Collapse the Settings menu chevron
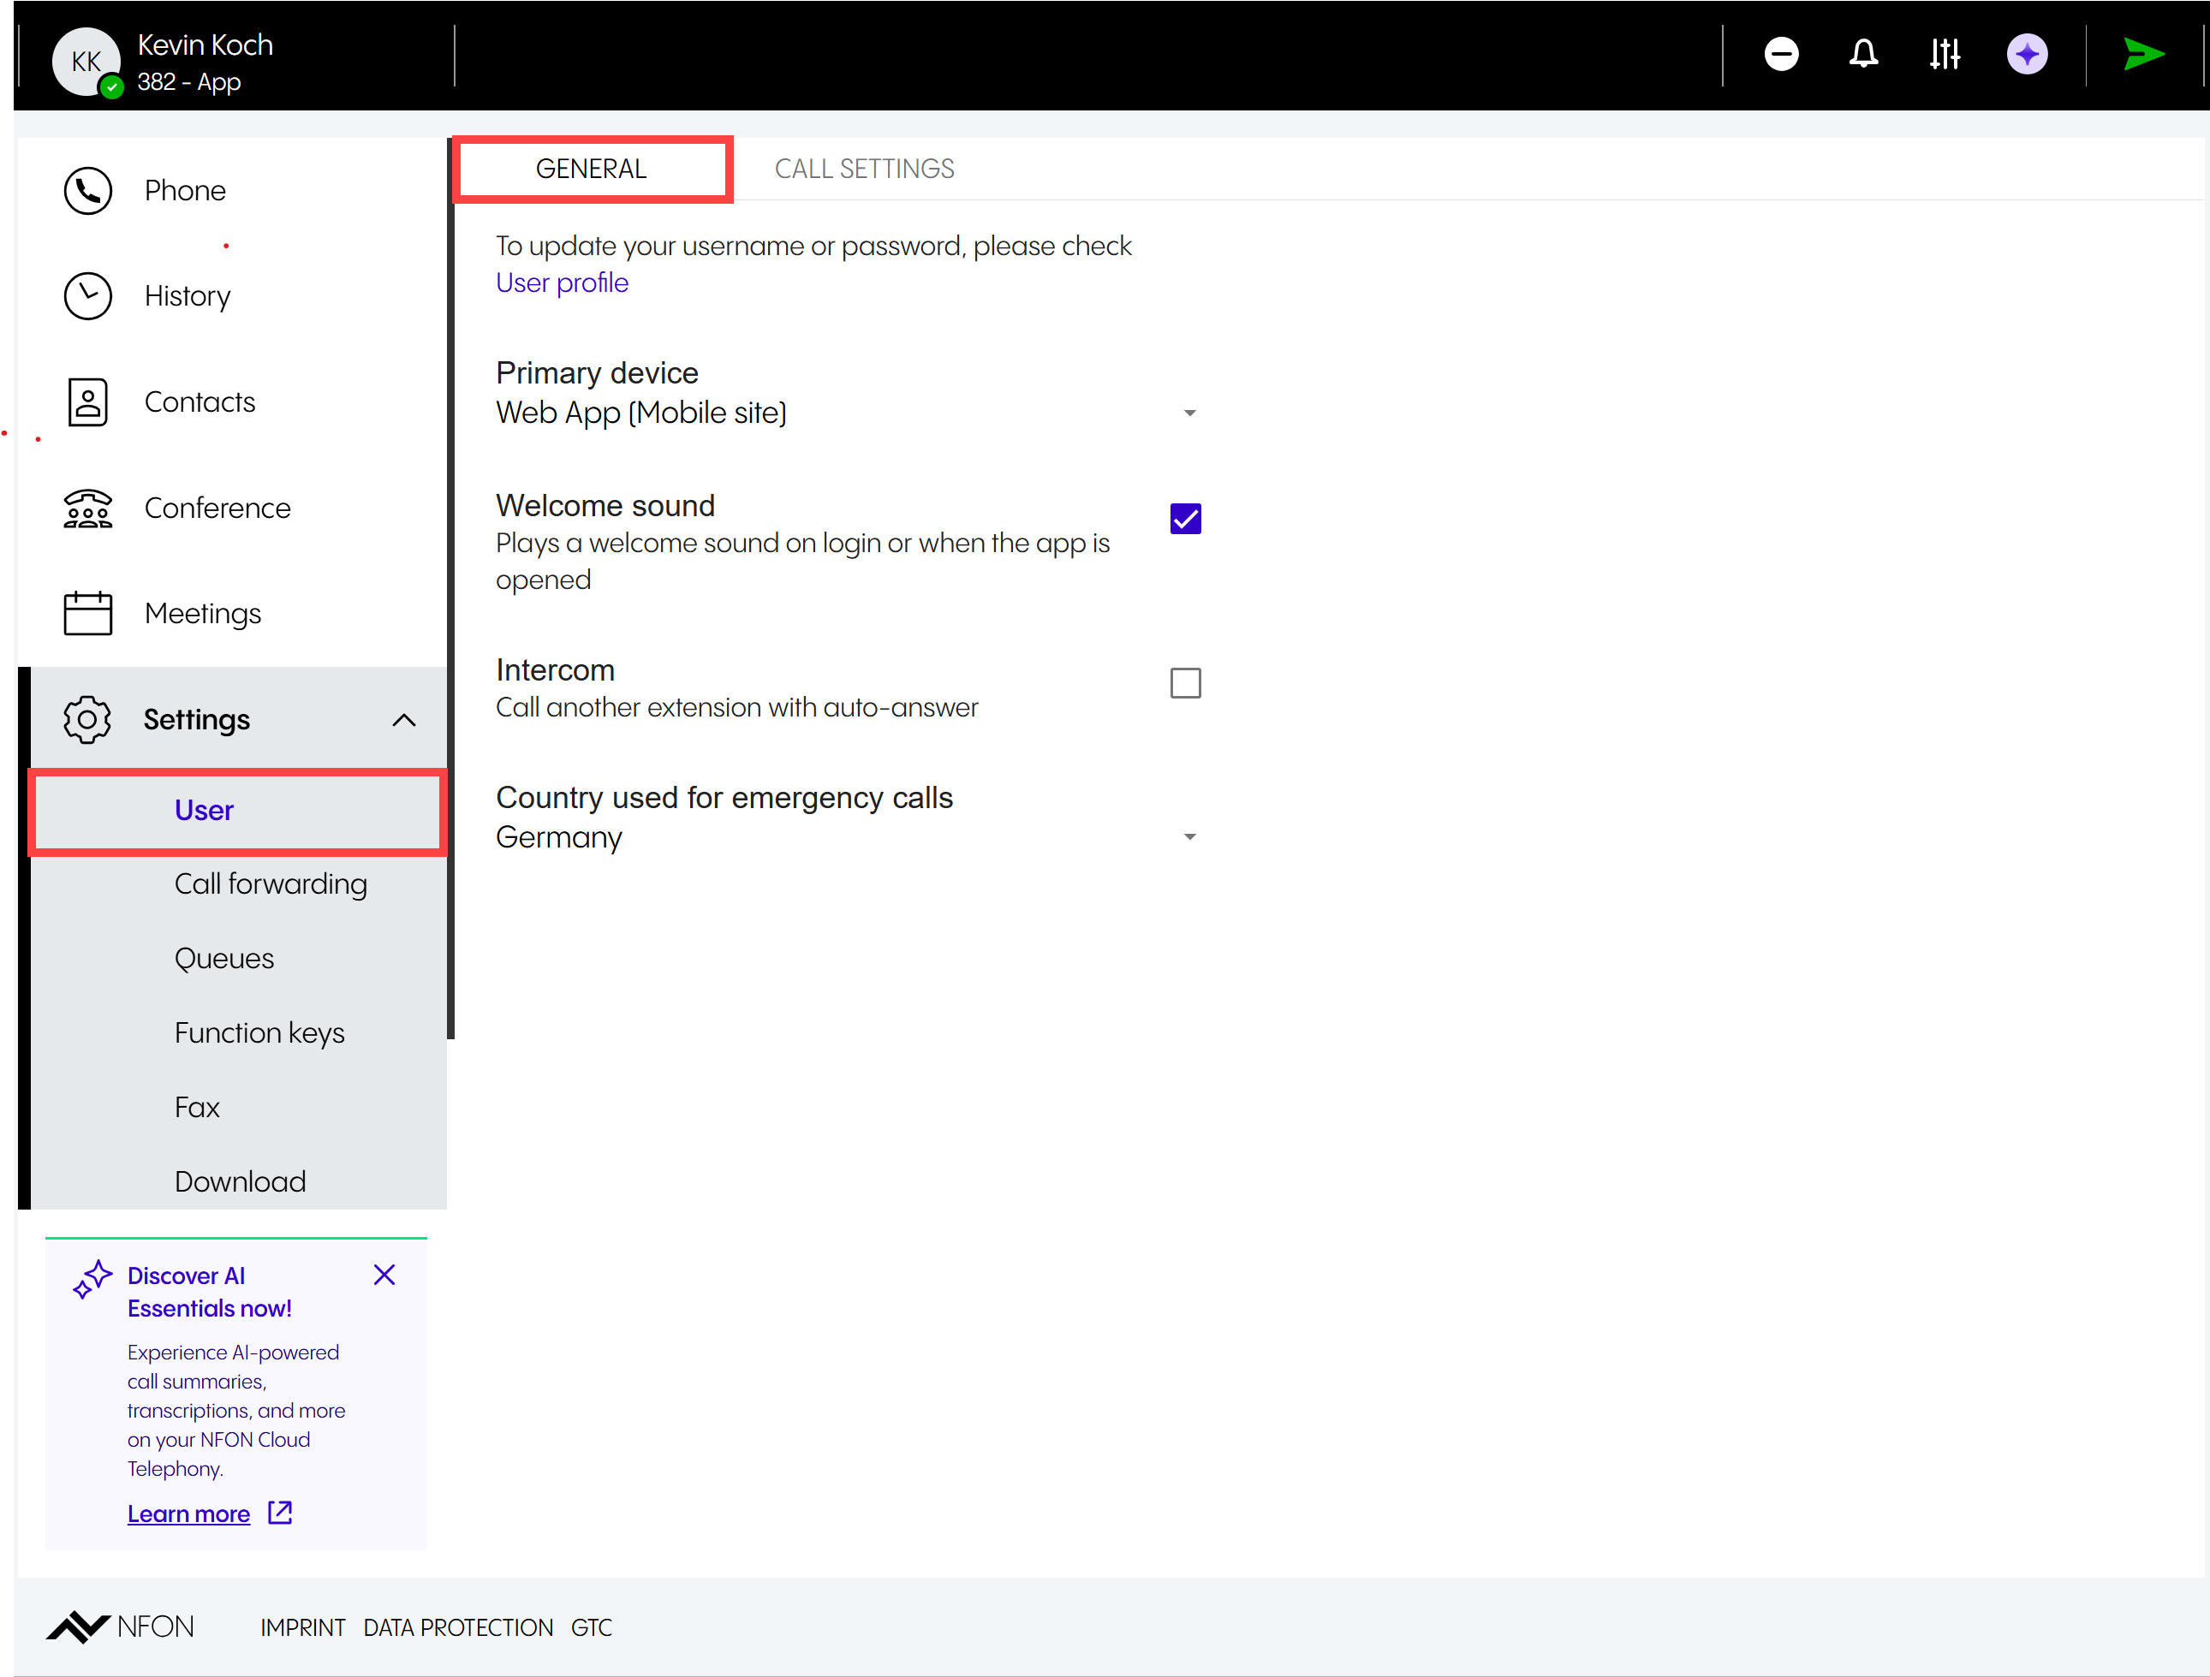 403,720
